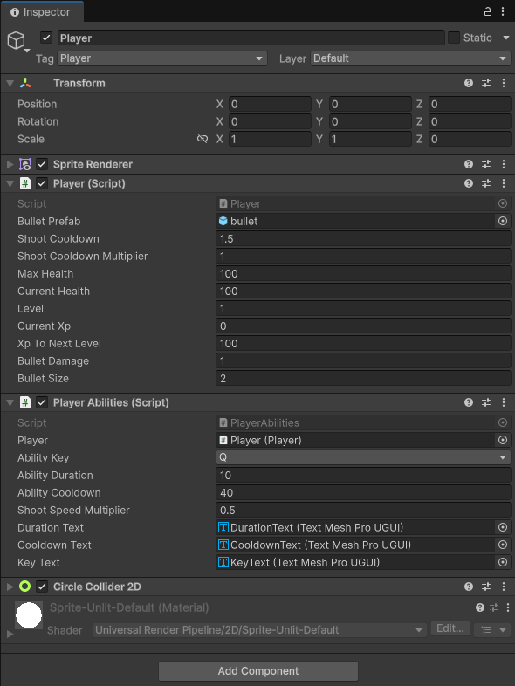This screenshot has width=515, height=686.
Task: Disable the Circle Collider 2D checkbox
Action: pos(42,587)
